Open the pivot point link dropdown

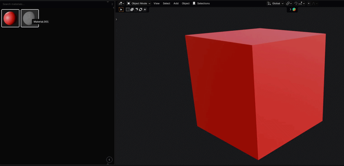point(289,3)
